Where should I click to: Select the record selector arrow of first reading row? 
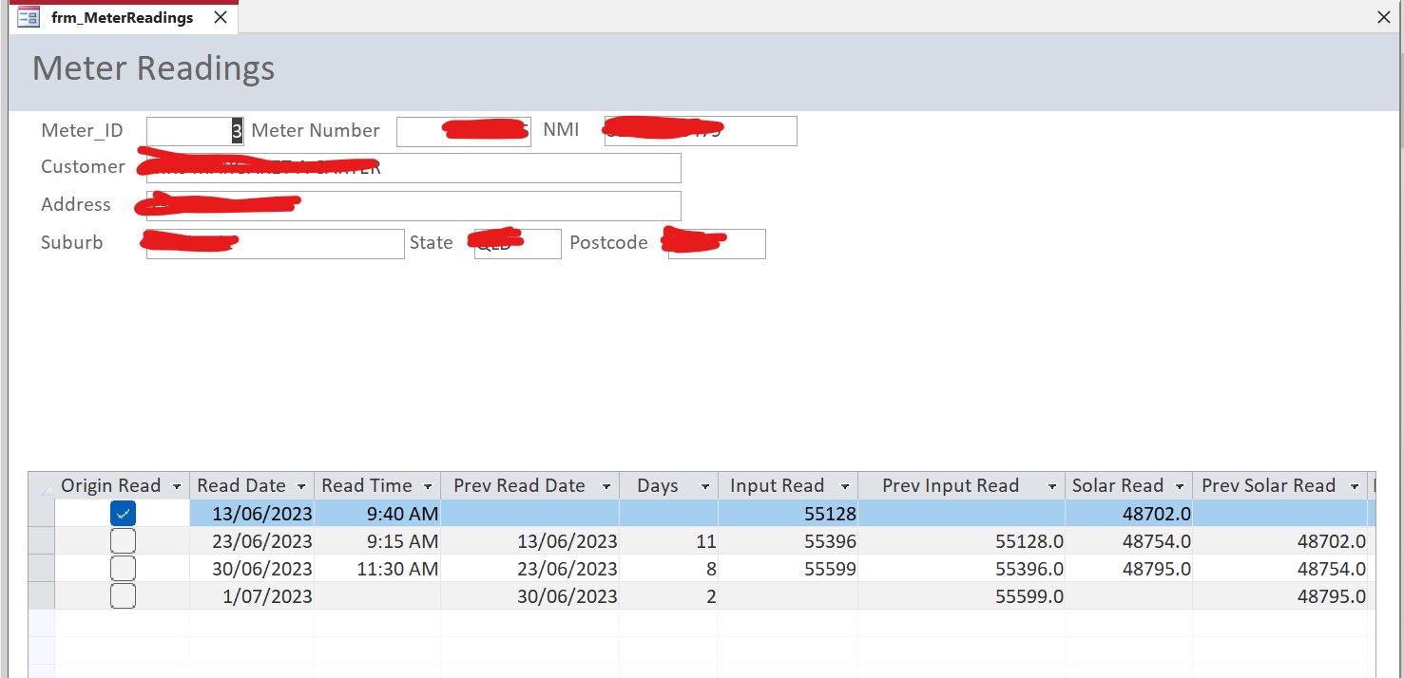click(x=41, y=513)
